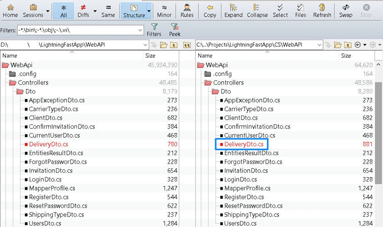Select right LoginDto.cs file
The width and height of the screenshot is (383, 227).
[241, 180]
